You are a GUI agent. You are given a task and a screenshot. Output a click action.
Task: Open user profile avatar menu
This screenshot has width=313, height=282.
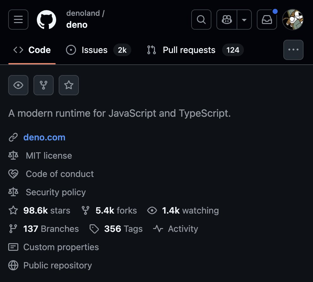293,20
